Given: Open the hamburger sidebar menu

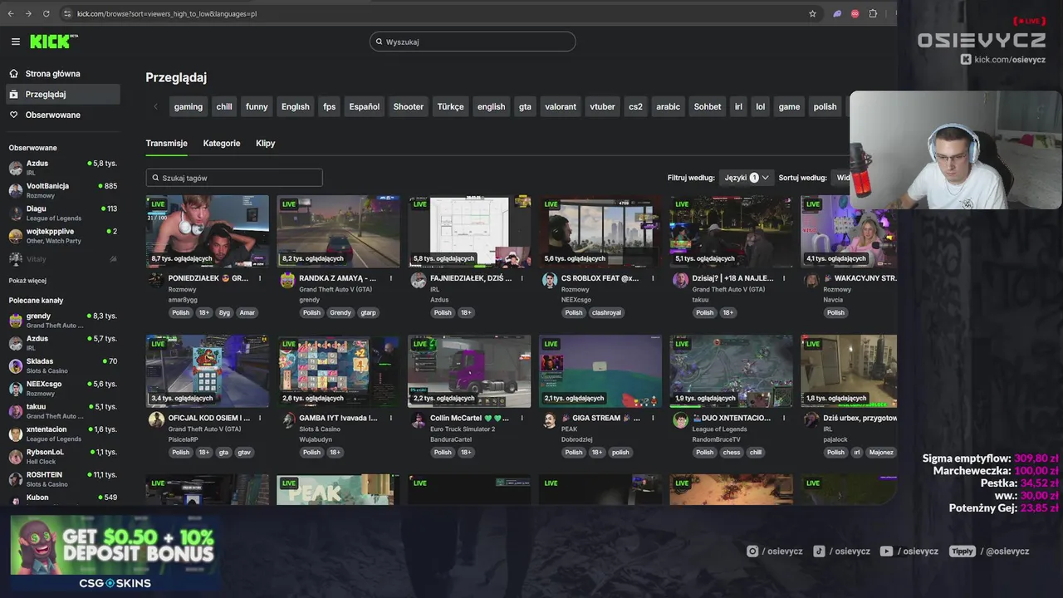Looking at the screenshot, I should [15, 42].
